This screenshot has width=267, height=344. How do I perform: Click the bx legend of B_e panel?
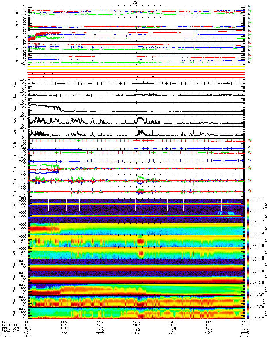click(x=250, y=62)
